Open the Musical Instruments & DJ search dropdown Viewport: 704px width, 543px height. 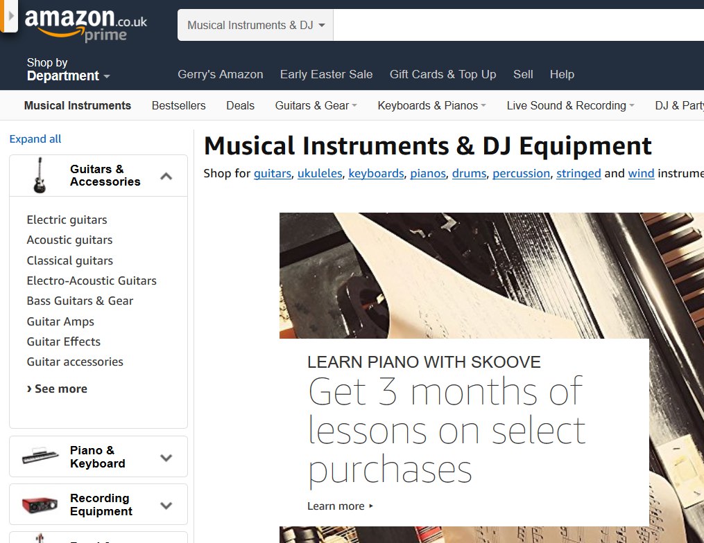(255, 25)
